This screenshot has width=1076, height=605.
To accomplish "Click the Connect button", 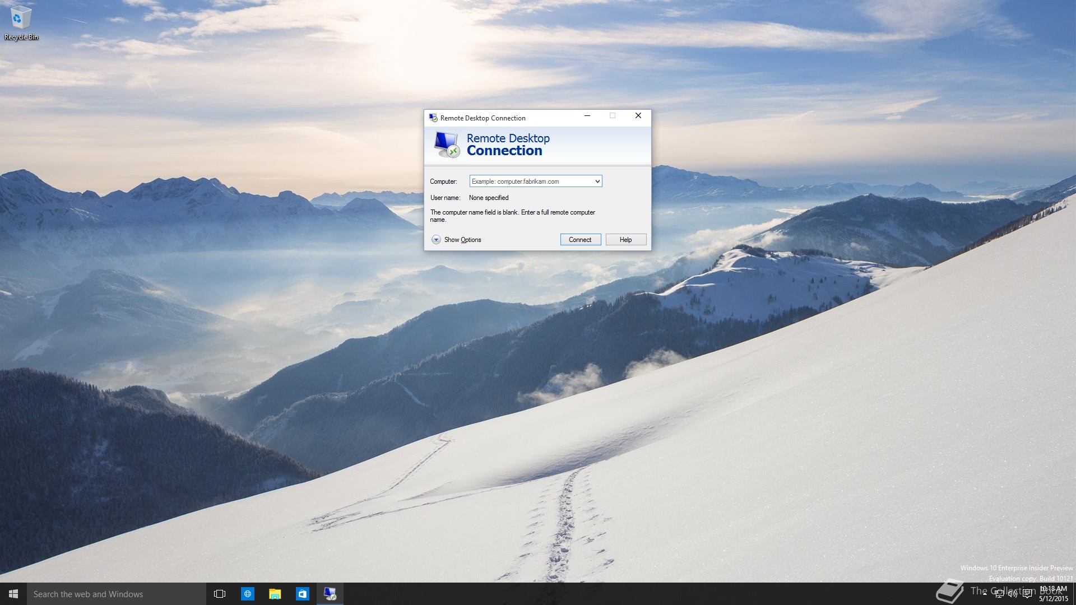I will click(580, 240).
